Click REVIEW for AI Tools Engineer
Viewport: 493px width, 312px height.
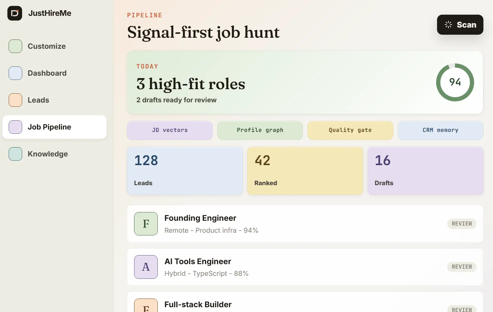pos(462,267)
